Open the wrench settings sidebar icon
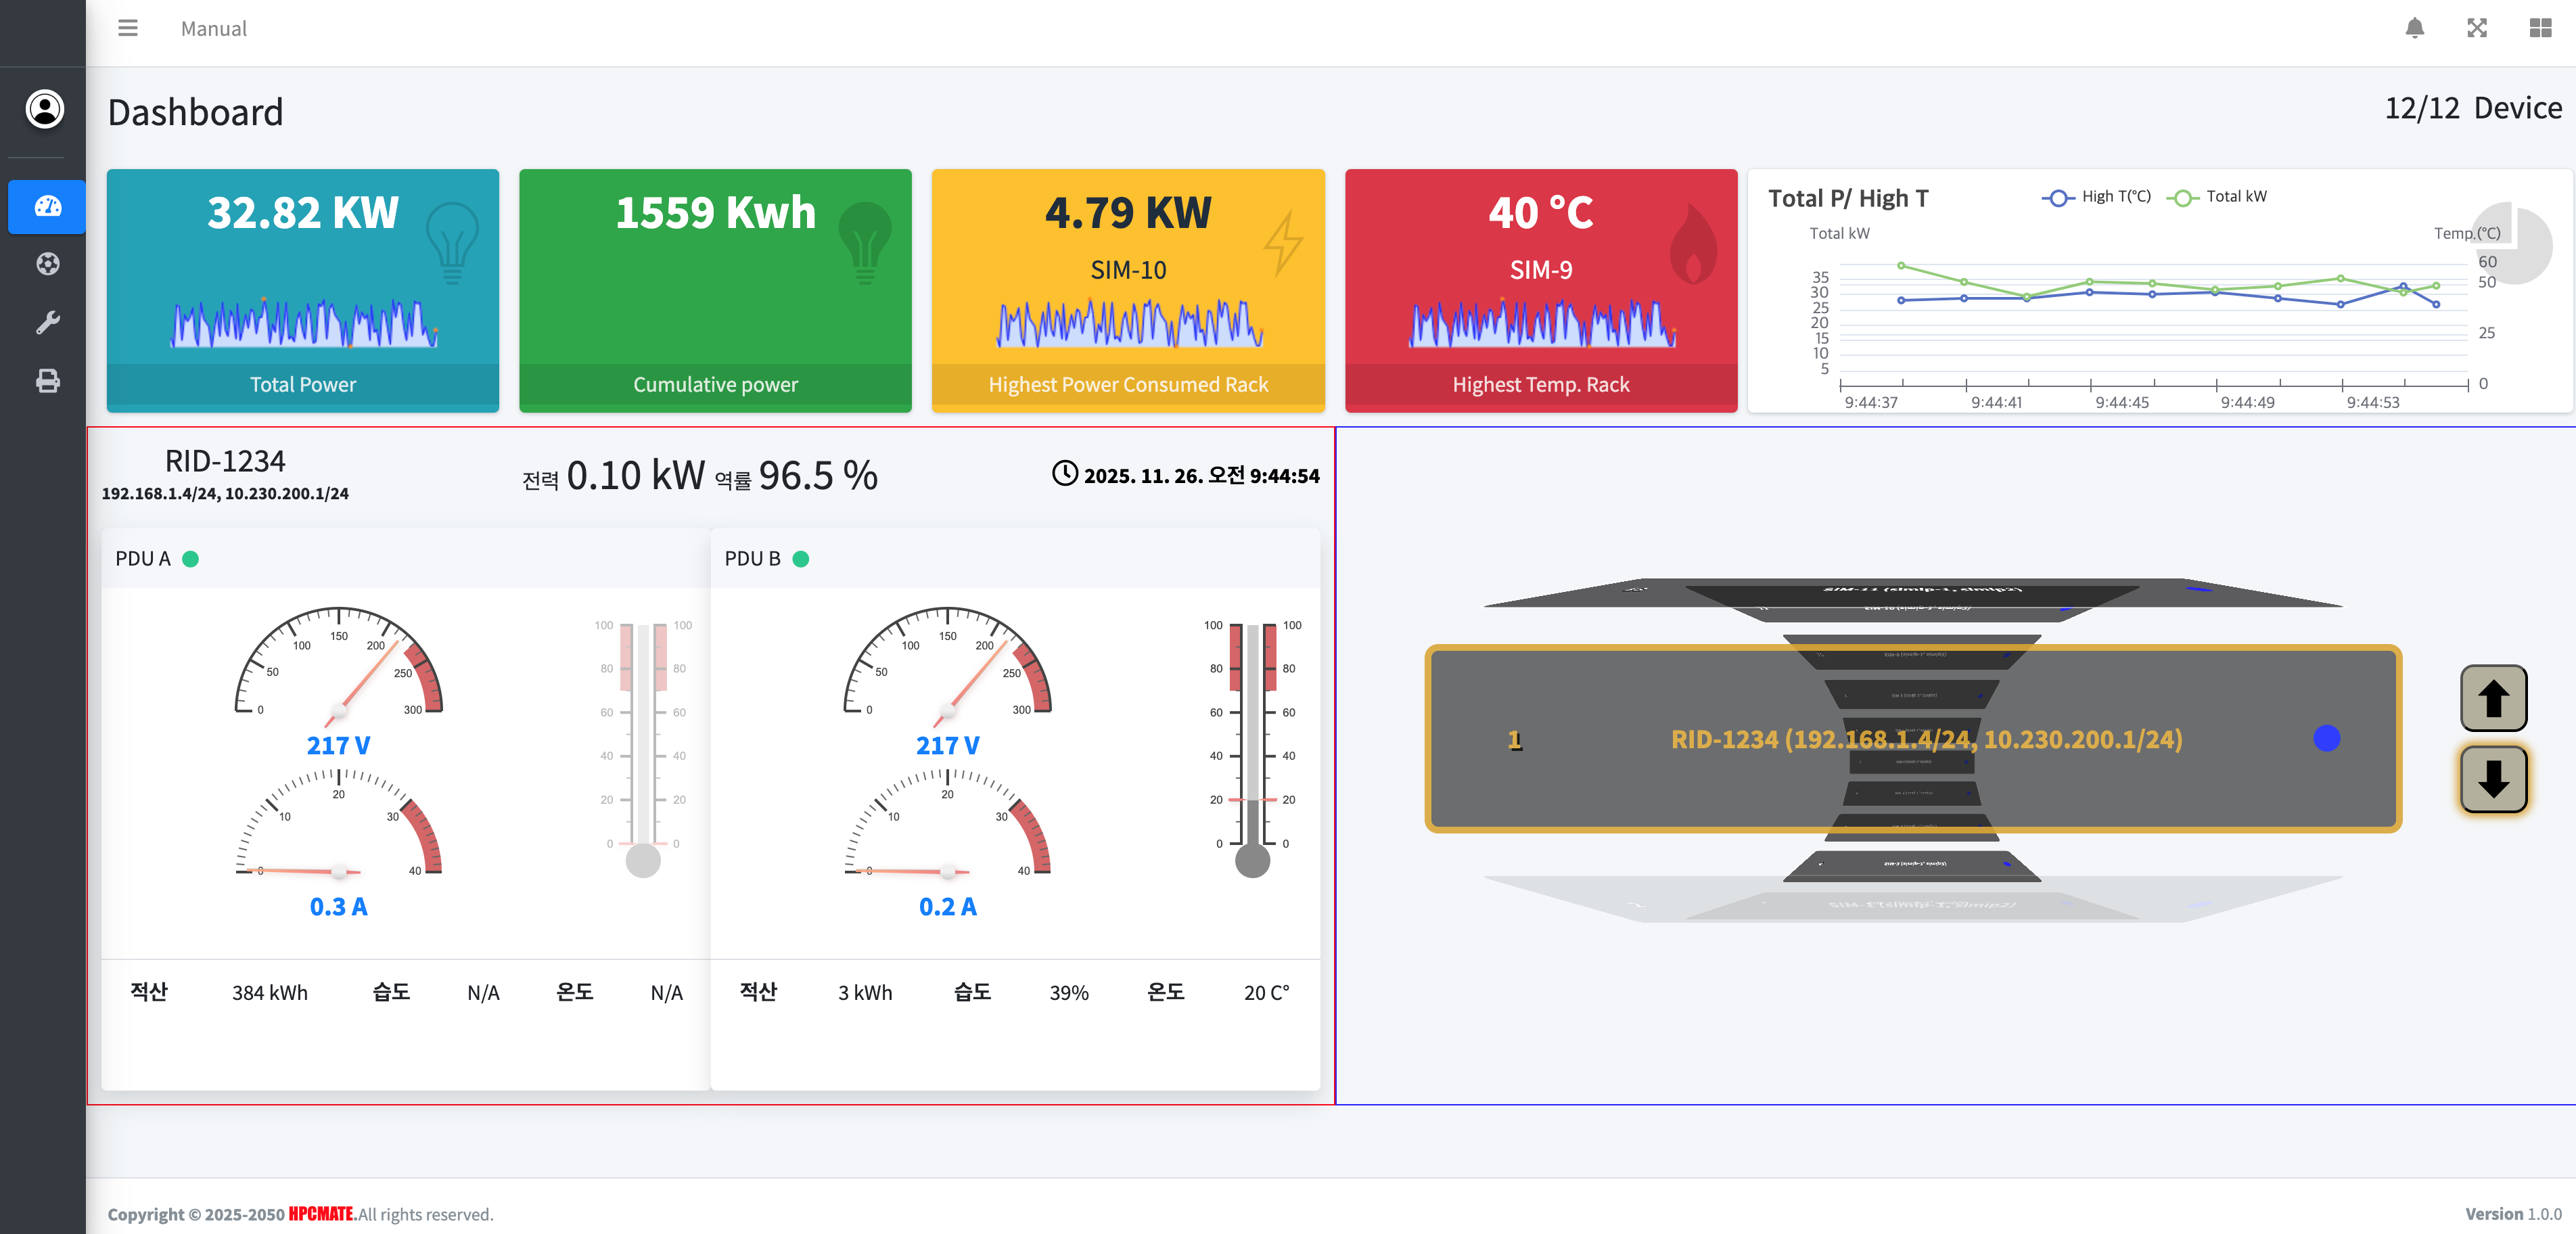 (47, 322)
